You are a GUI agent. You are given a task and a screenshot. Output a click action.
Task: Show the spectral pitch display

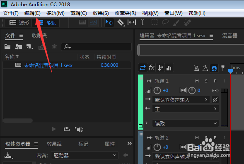click(x=93, y=22)
